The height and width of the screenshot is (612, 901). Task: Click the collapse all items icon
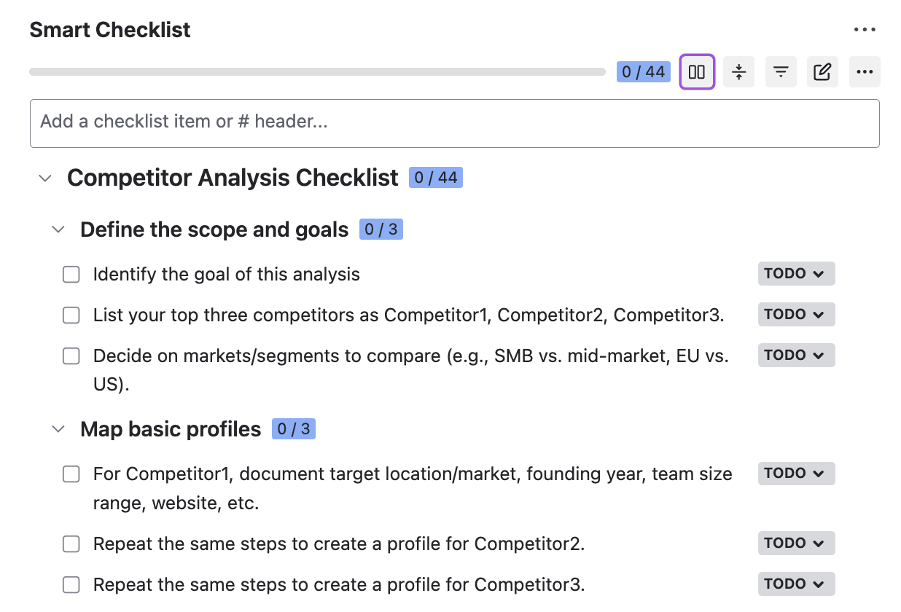738,71
